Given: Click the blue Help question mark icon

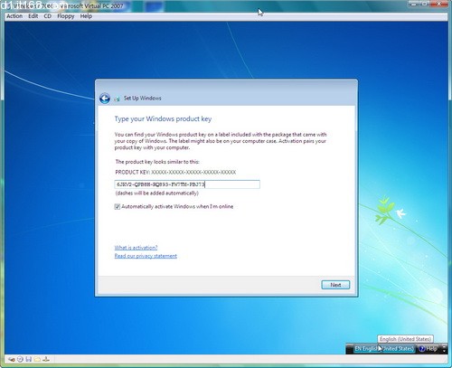Looking at the screenshot, I should point(422,349).
